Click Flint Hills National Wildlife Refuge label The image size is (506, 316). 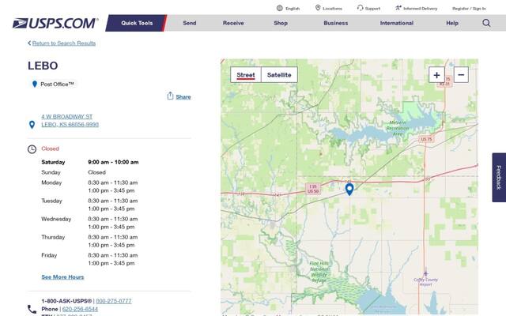[319, 272]
